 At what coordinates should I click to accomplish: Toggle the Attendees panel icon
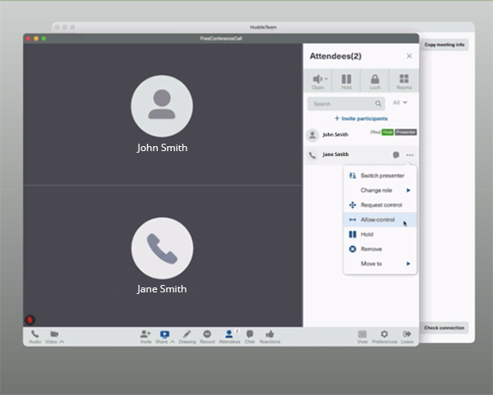point(229,333)
